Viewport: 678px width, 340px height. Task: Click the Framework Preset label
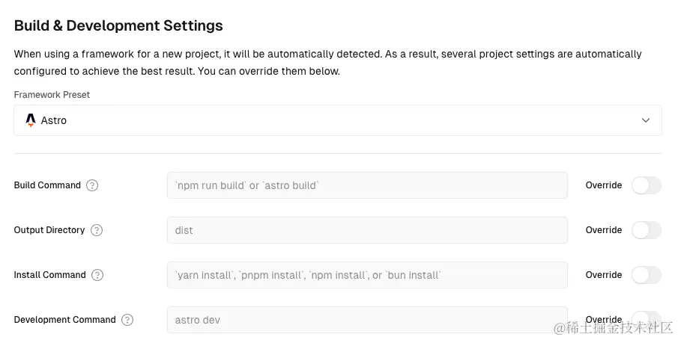coord(52,94)
